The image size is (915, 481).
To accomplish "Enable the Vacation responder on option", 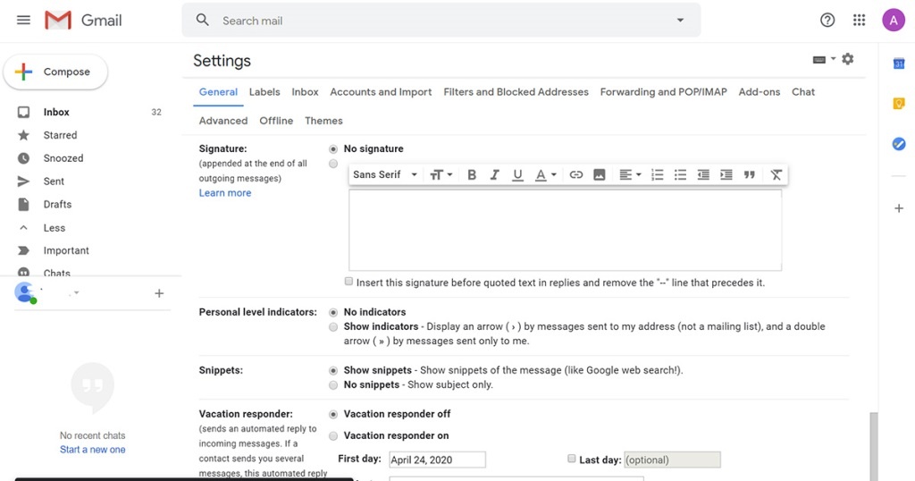I will [x=334, y=436].
